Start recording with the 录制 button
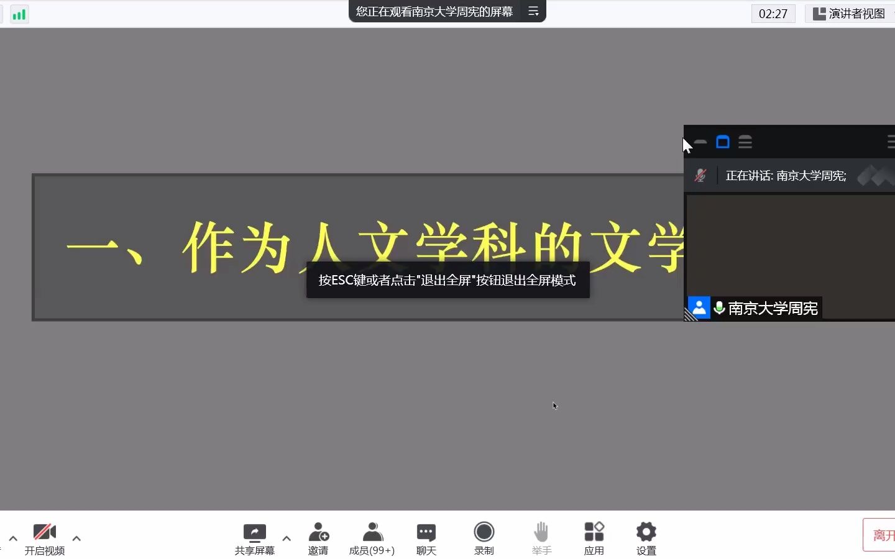895x559 pixels. pyautogui.click(x=484, y=539)
